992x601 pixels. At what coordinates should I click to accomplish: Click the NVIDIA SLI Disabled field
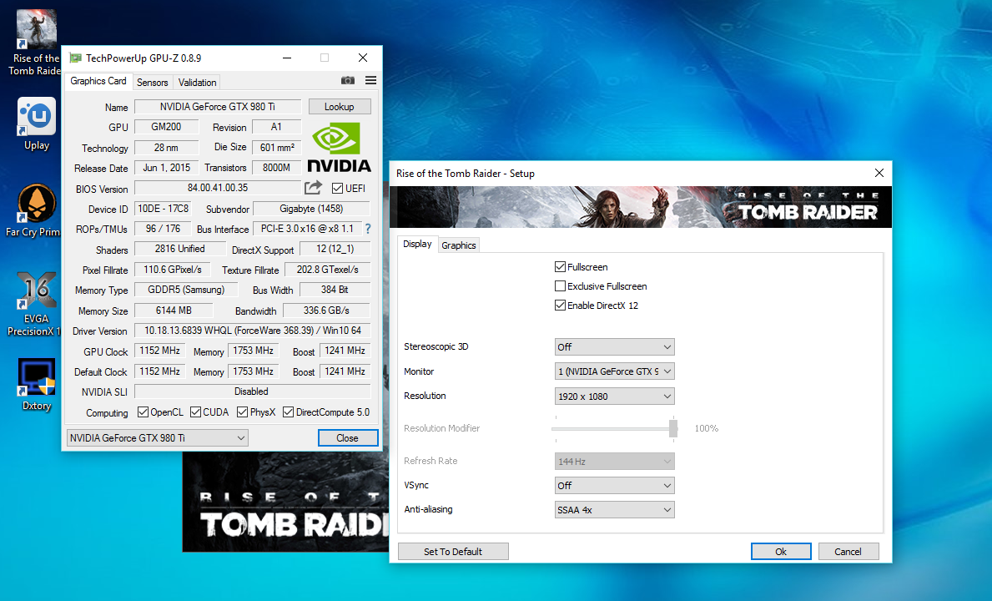pyautogui.click(x=253, y=391)
